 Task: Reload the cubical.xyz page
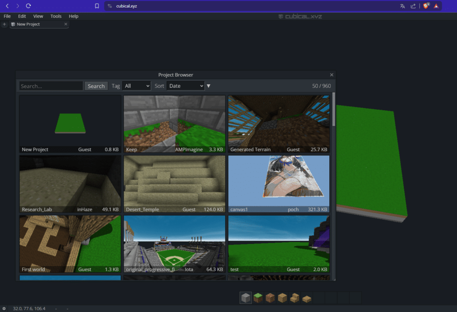tap(28, 6)
